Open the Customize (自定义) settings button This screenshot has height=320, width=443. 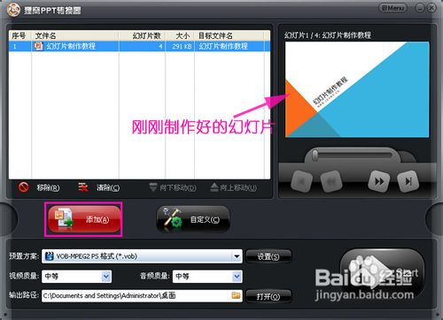click(193, 219)
